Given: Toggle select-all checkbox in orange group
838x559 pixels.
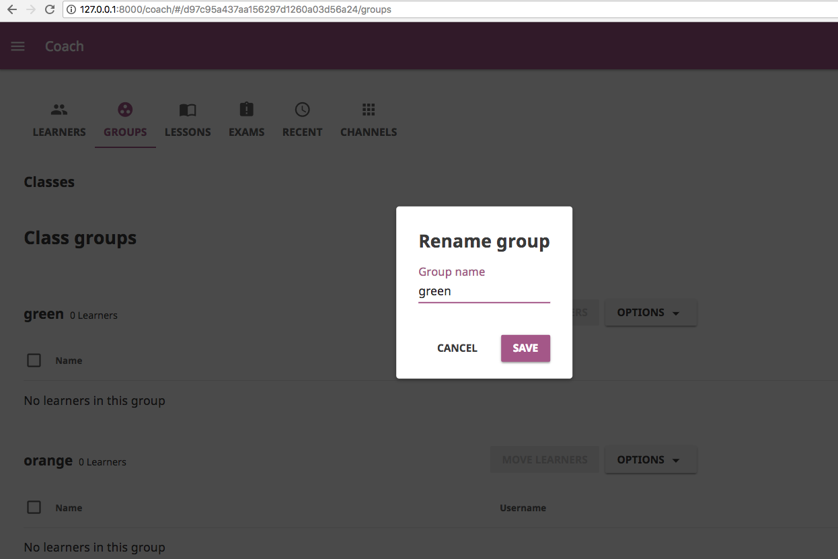Looking at the screenshot, I should coord(34,507).
